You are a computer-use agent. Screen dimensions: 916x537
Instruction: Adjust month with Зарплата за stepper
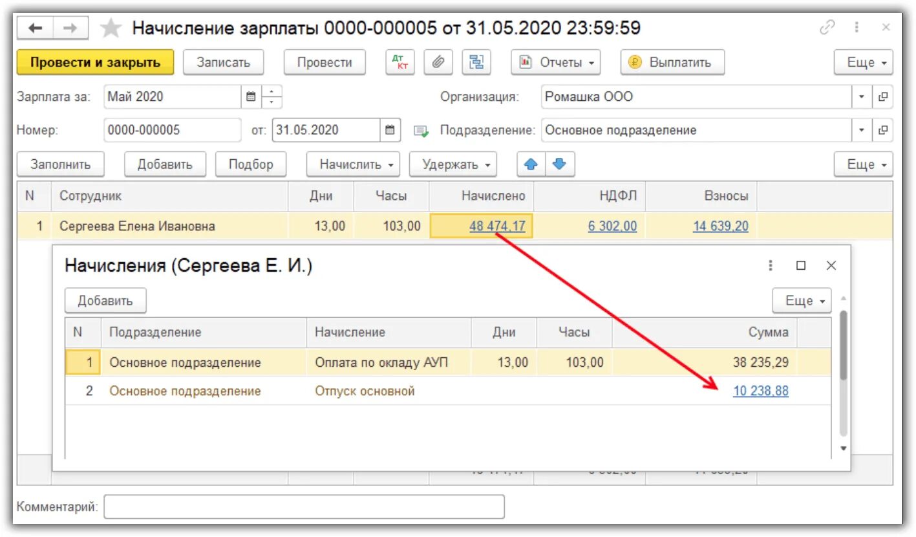click(272, 97)
